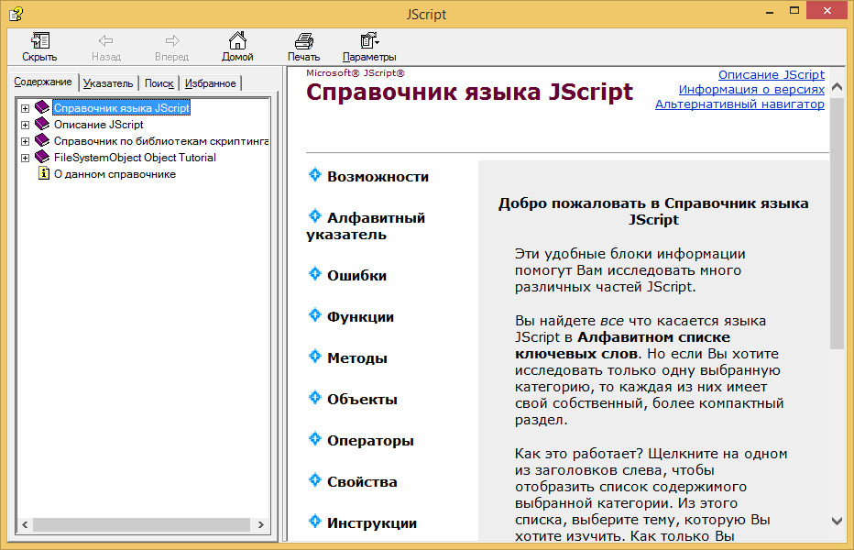
Task: Expand the Справочник языка JScript tree node
Action: click(25, 108)
